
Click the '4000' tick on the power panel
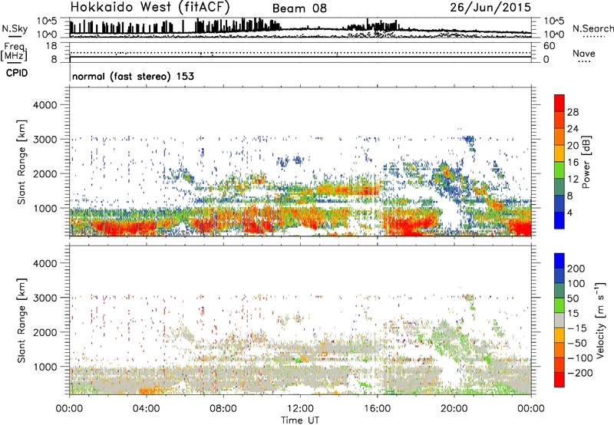coord(45,105)
